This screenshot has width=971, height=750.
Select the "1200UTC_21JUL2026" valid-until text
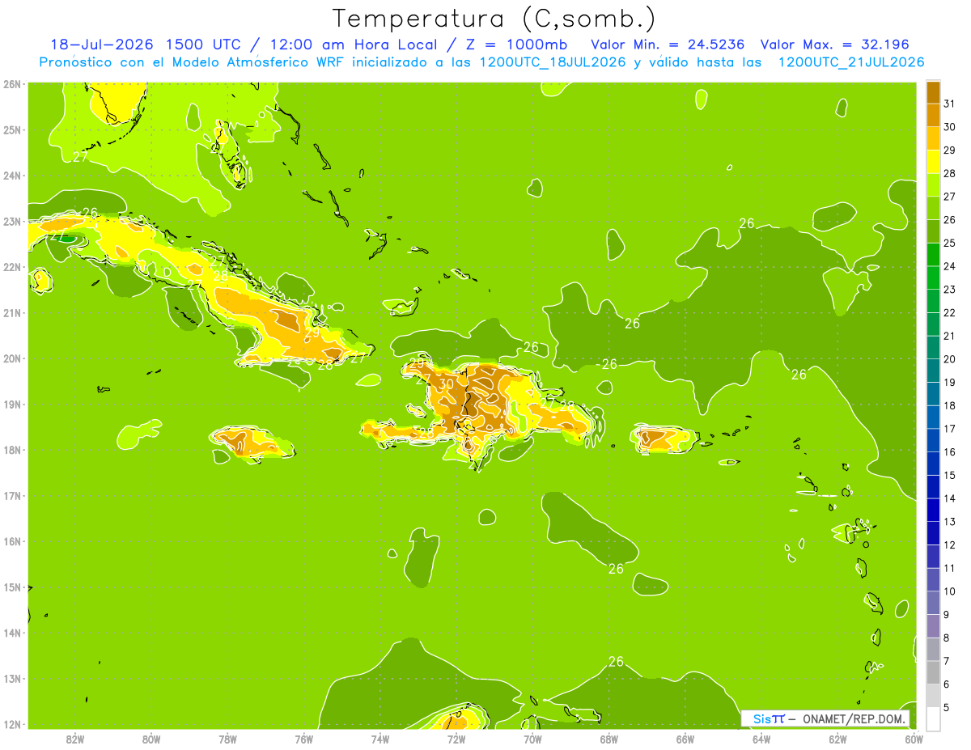coord(851,61)
